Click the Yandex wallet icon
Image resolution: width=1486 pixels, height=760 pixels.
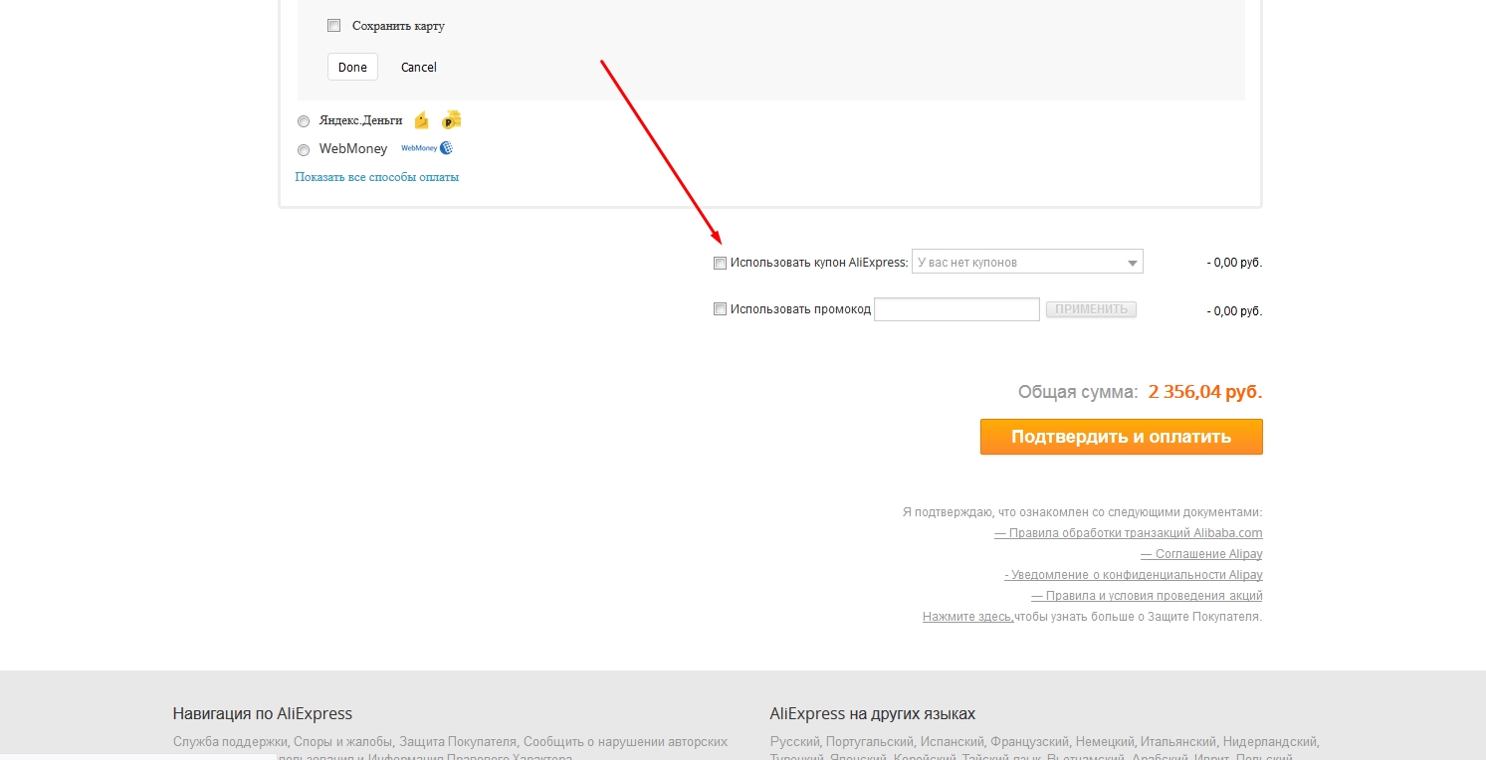tap(422, 120)
